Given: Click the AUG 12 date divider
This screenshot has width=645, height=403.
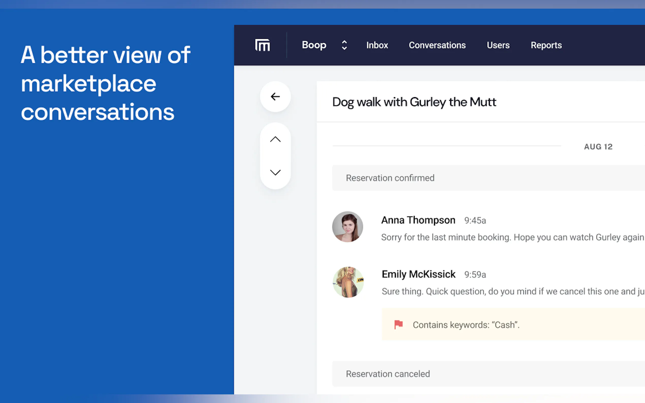Looking at the screenshot, I should coord(598,147).
